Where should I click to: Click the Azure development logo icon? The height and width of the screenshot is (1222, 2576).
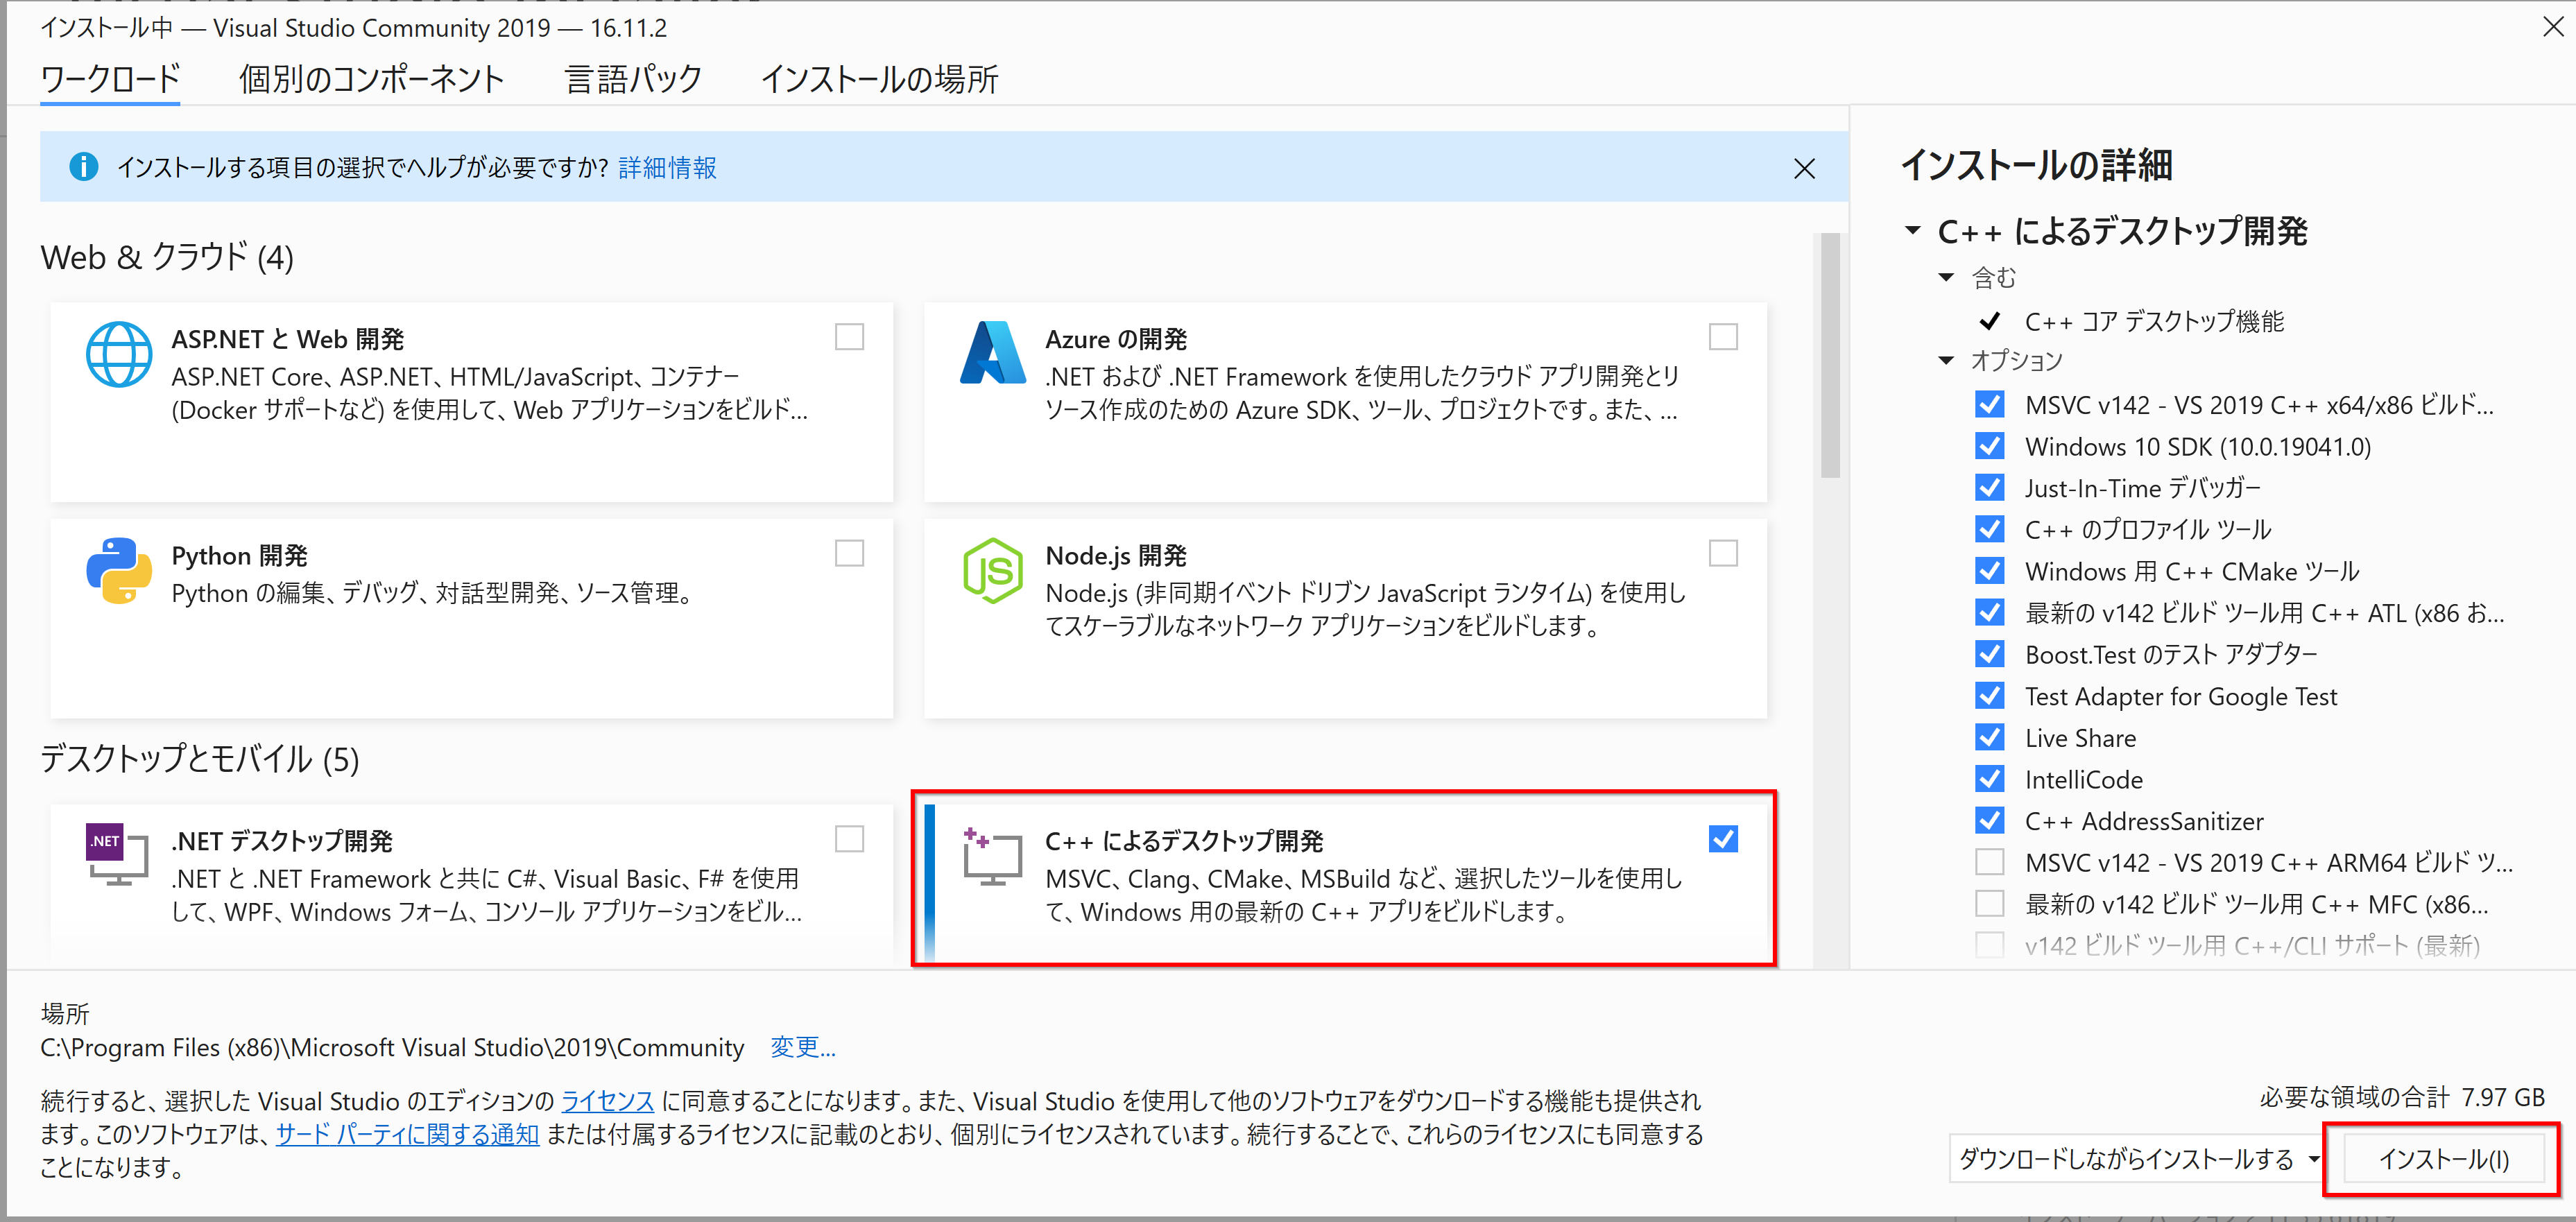pos(992,353)
